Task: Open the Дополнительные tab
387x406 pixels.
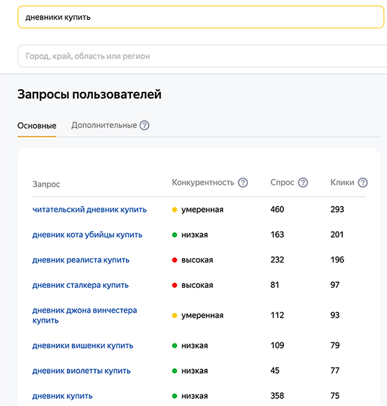Action: pyautogui.click(x=104, y=126)
